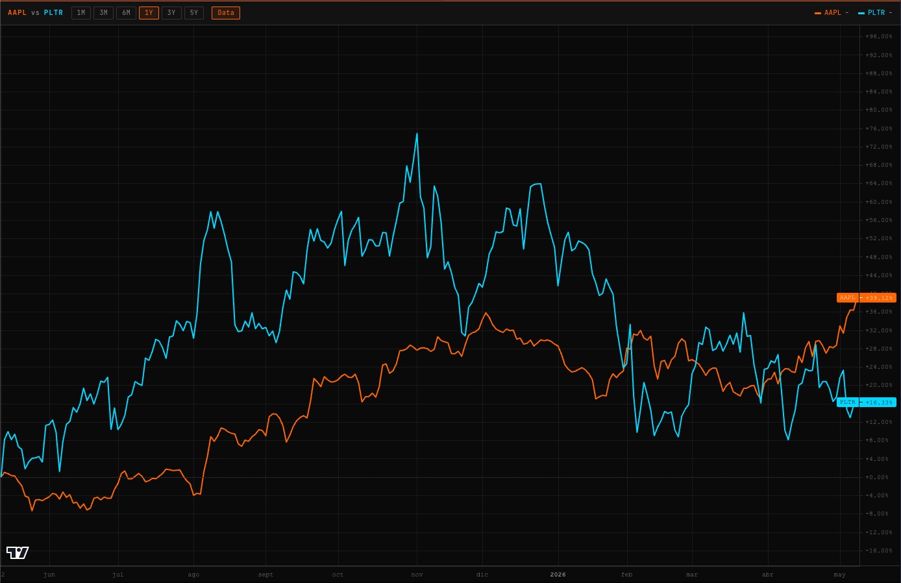901x583 pixels.
Task: Click the +80.00% axis label
Action: coord(879,110)
